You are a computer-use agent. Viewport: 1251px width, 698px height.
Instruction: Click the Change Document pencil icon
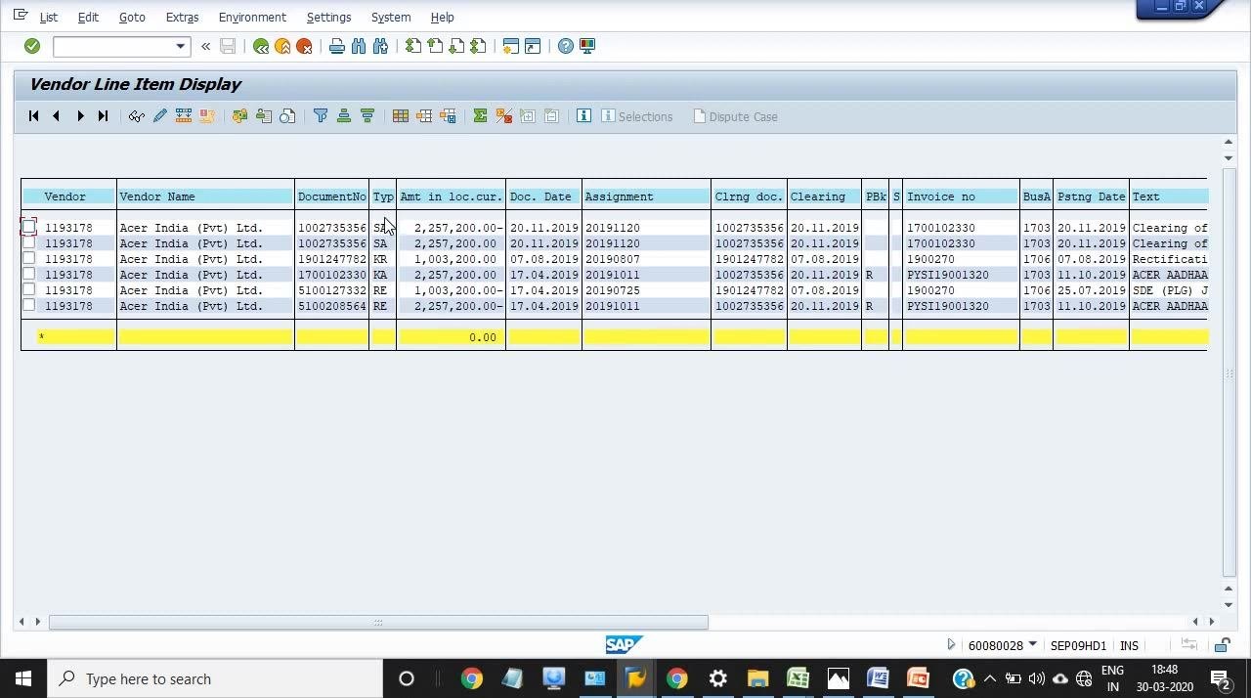point(160,116)
